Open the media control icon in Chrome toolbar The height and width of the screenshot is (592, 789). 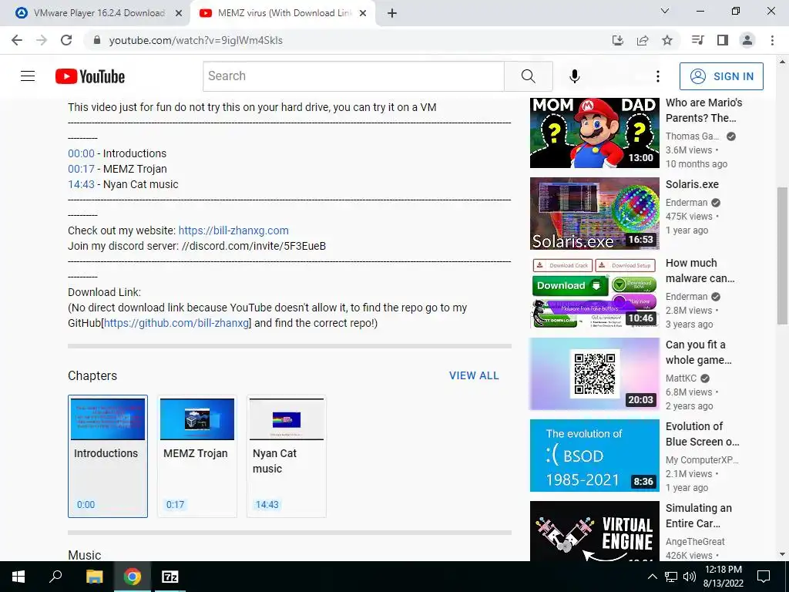(x=697, y=40)
